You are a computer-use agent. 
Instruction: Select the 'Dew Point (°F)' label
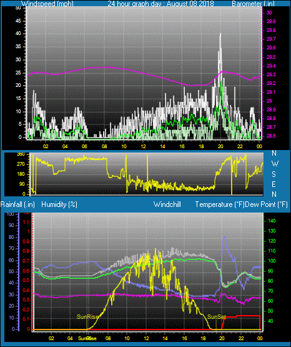pyautogui.click(x=266, y=204)
